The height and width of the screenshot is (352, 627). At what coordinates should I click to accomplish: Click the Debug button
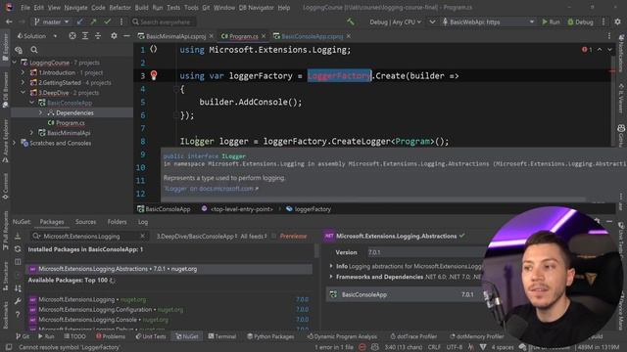click(x=581, y=22)
